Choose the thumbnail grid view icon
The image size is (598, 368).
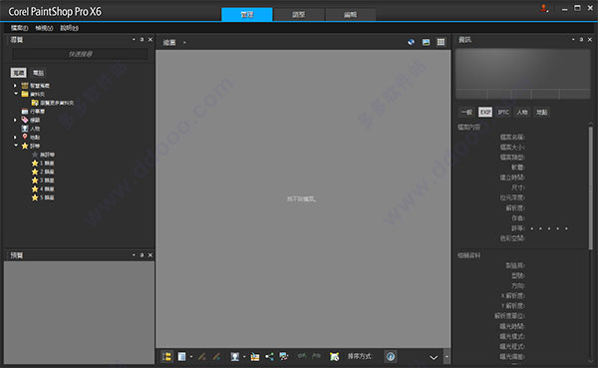(441, 42)
